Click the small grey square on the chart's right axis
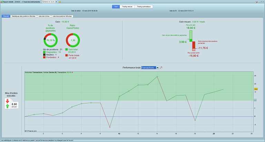Screen dimensions: 265x142 point(255,100)
